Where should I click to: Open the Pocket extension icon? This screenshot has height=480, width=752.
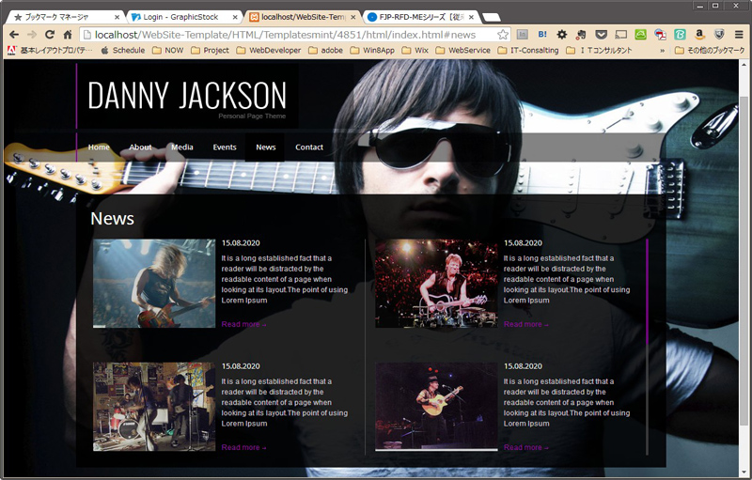(601, 35)
